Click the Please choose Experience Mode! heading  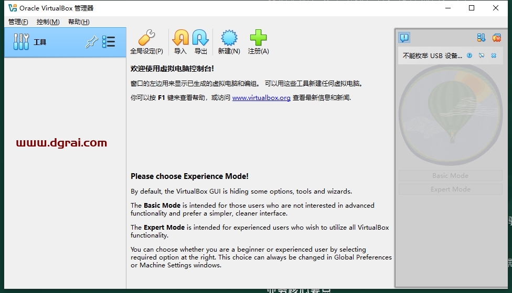click(x=189, y=176)
